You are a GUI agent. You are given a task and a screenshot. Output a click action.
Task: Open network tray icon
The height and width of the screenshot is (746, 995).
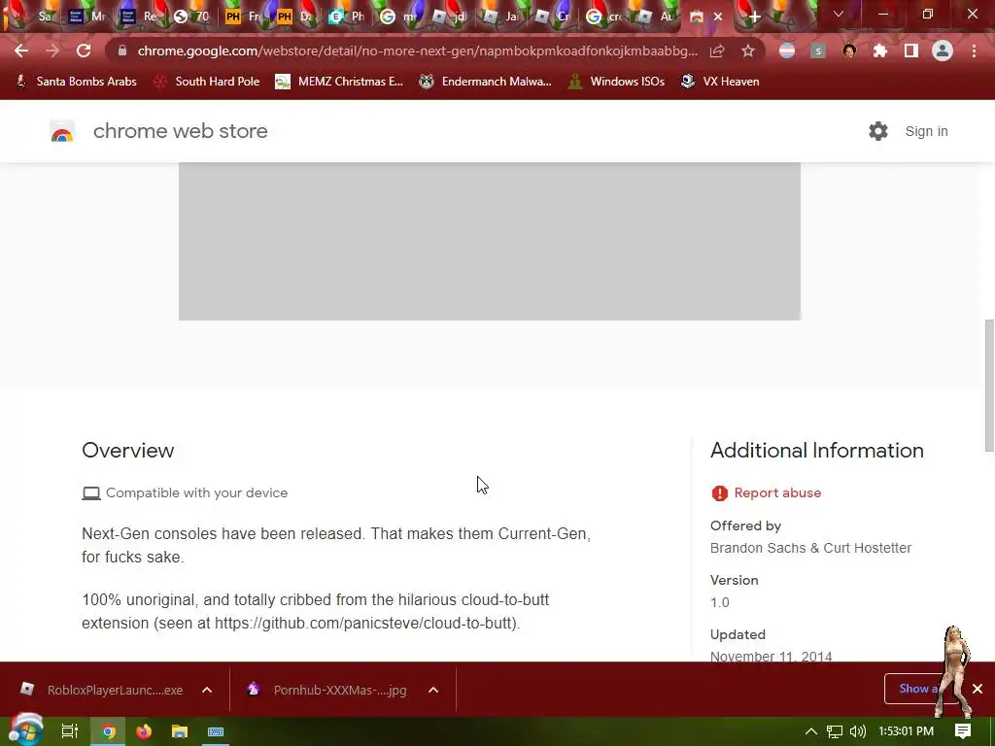(835, 731)
